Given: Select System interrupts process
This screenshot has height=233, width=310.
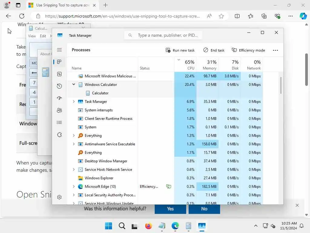Looking at the screenshot, I should [x=165, y=110].
